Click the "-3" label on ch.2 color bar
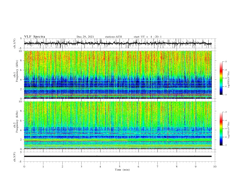 pyautogui.click(x=226, y=112)
